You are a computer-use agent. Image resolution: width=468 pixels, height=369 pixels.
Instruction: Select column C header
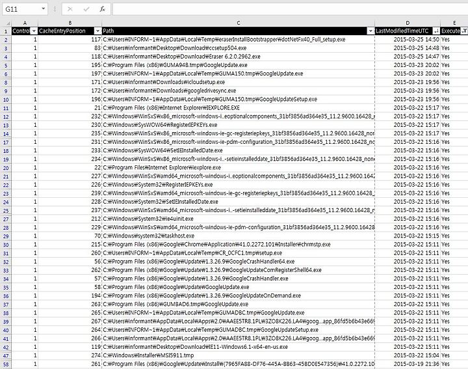click(238, 23)
